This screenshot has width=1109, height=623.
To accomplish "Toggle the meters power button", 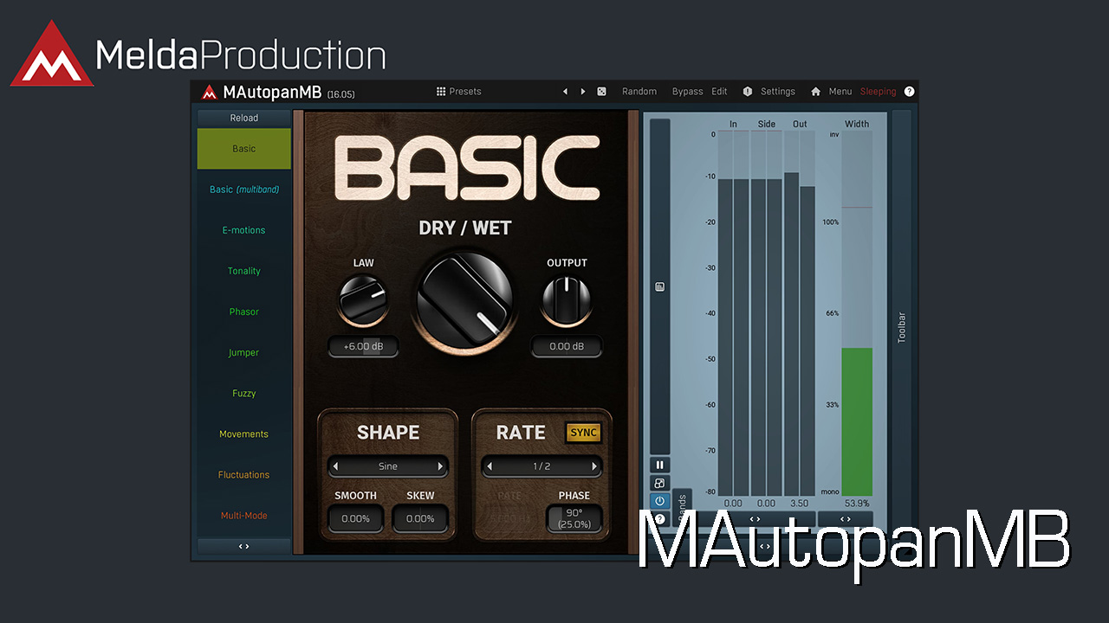I will tap(659, 501).
